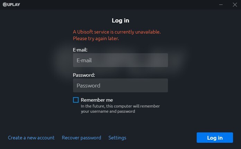Click the E-mail: field label

point(80,50)
